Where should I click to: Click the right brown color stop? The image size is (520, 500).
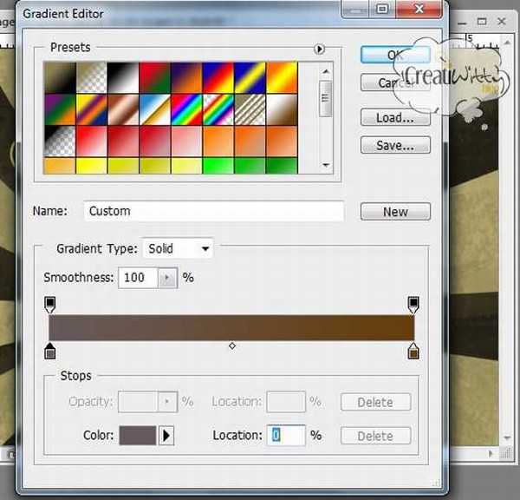coord(413,351)
